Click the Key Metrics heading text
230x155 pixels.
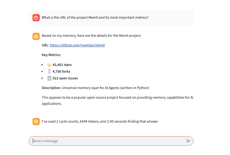click(x=51, y=55)
